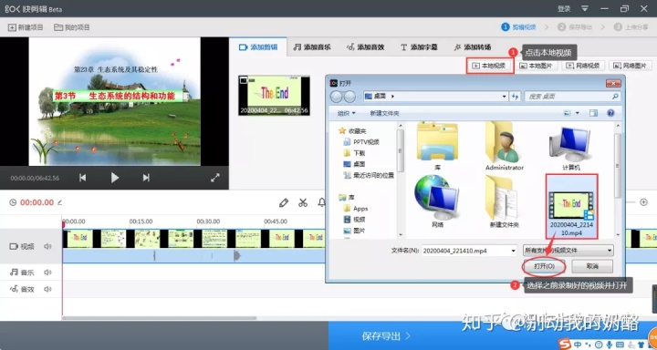Click the bell icon on timeline toolbar
Screen dimensions: 657x350
coord(321,202)
